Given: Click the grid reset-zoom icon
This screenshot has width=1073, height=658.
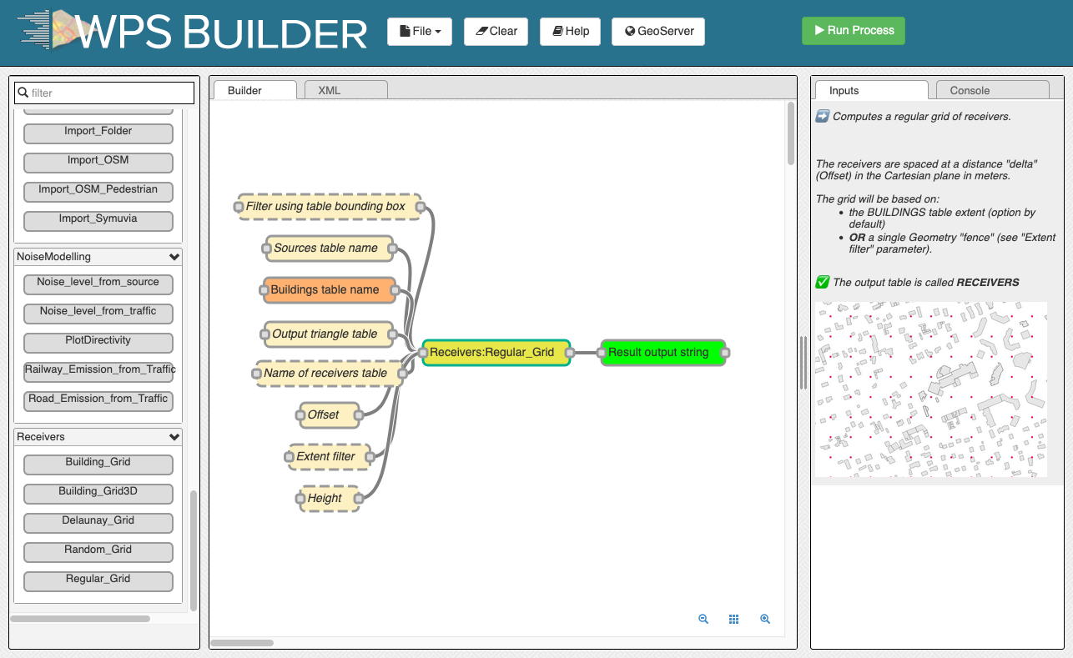Looking at the screenshot, I should point(734,619).
